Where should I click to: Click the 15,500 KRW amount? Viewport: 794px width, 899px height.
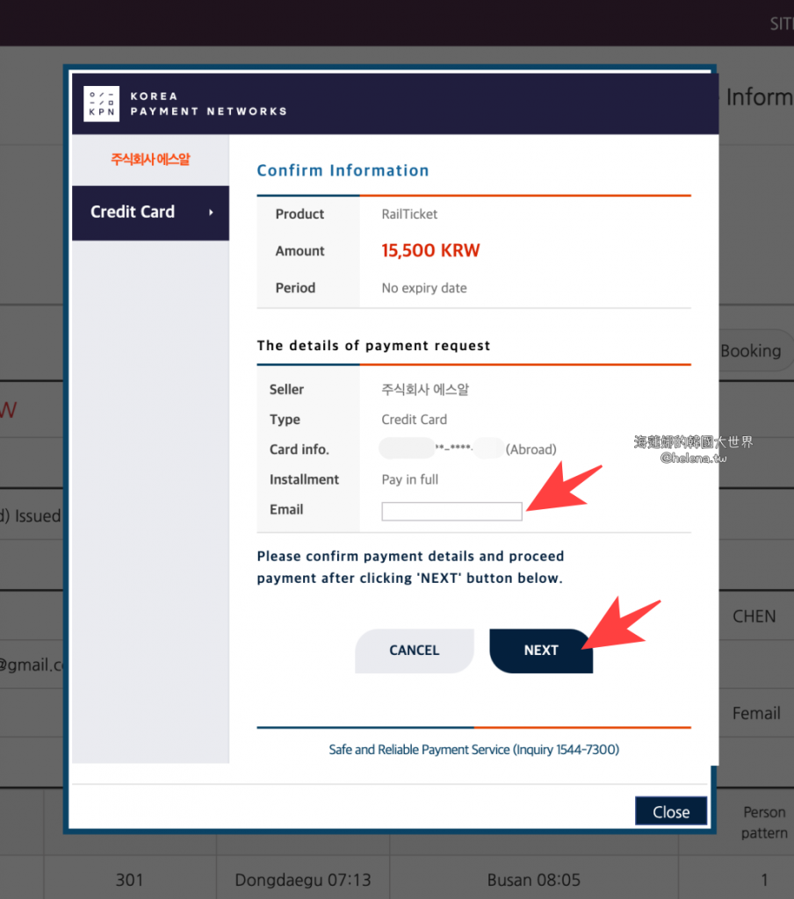[x=430, y=251]
